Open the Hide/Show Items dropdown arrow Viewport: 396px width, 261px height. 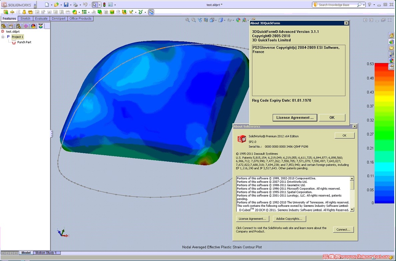click(x=233, y=20)
